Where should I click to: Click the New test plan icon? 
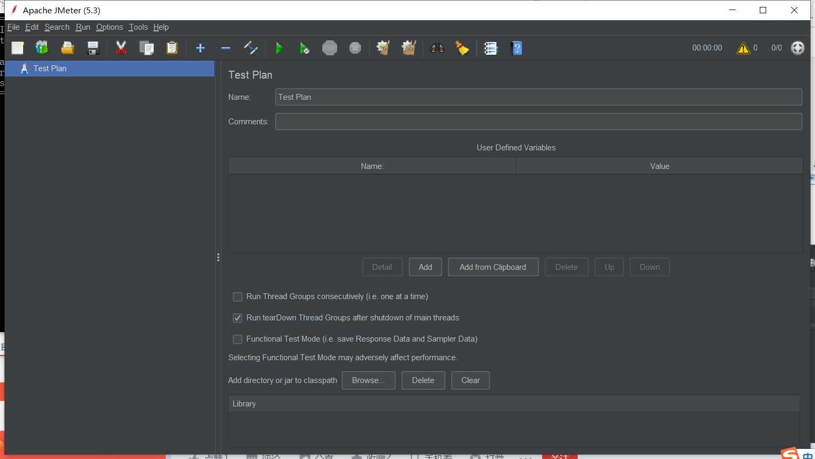coord(18,48)
